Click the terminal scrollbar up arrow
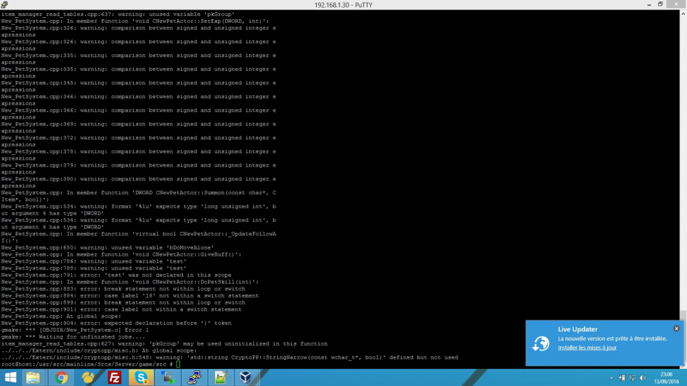The height and width of the screenshot is (386, 687). (x=683, y=14)
